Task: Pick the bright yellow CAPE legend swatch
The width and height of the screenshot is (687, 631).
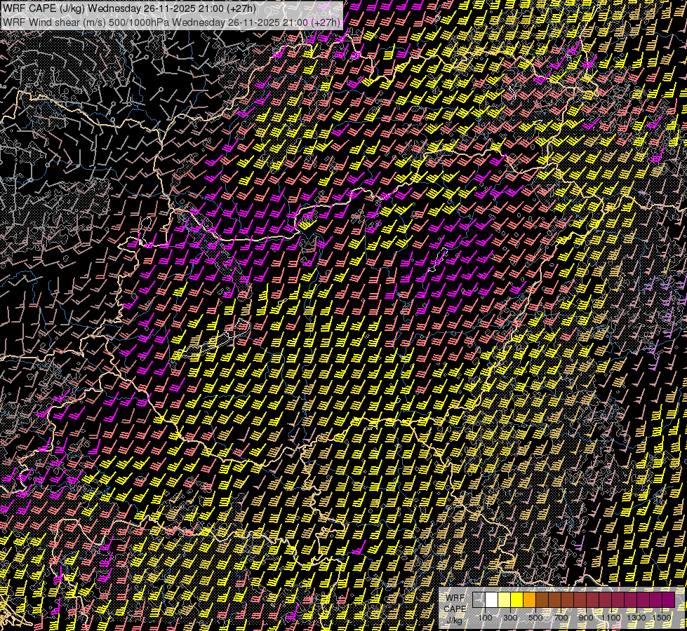Action: pyautogui.click(x=517, y=600)
